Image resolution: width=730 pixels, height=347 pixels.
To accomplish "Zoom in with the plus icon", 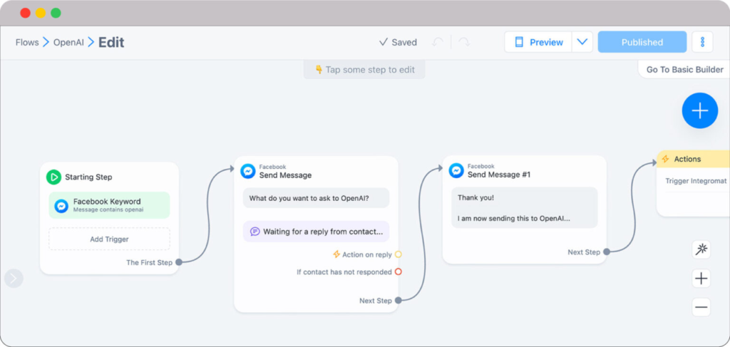I will pos(701,279).
